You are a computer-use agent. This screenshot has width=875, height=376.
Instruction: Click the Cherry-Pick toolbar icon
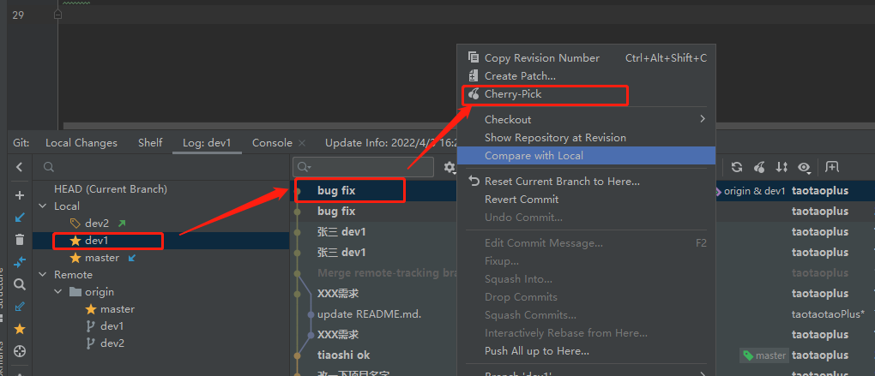tap(759, 167)
